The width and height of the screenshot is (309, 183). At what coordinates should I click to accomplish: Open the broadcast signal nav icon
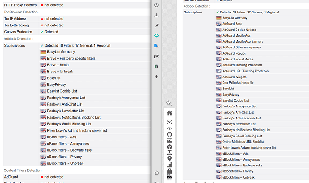(x=169, y=122)
